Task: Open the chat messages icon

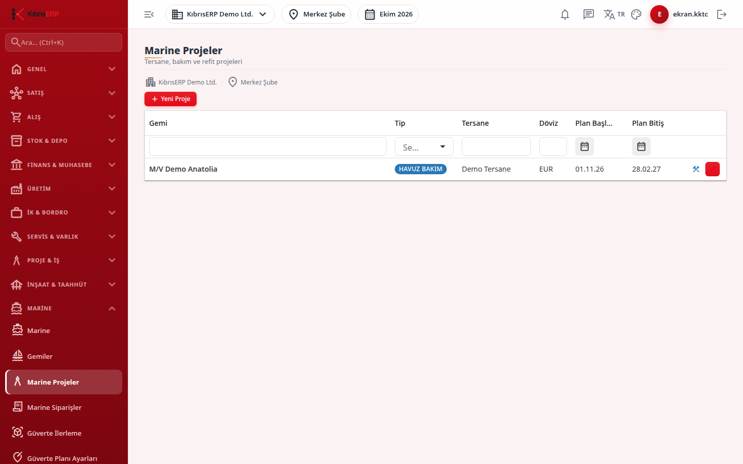Action: coord(589,14)
